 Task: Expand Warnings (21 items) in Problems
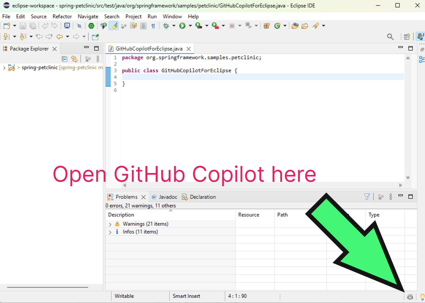click(110, 224)
